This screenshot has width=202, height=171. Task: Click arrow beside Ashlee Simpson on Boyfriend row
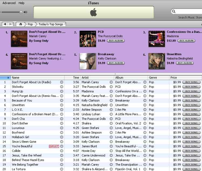111,132
